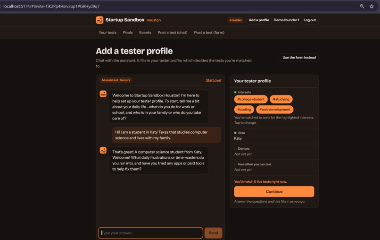The image size is (380, 240).
Task: Click the Startup Sandbox title text
Action: click(x=125, y=20)
